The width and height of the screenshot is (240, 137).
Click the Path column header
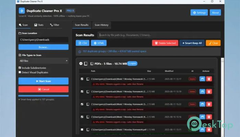click(x=93, y=71)
